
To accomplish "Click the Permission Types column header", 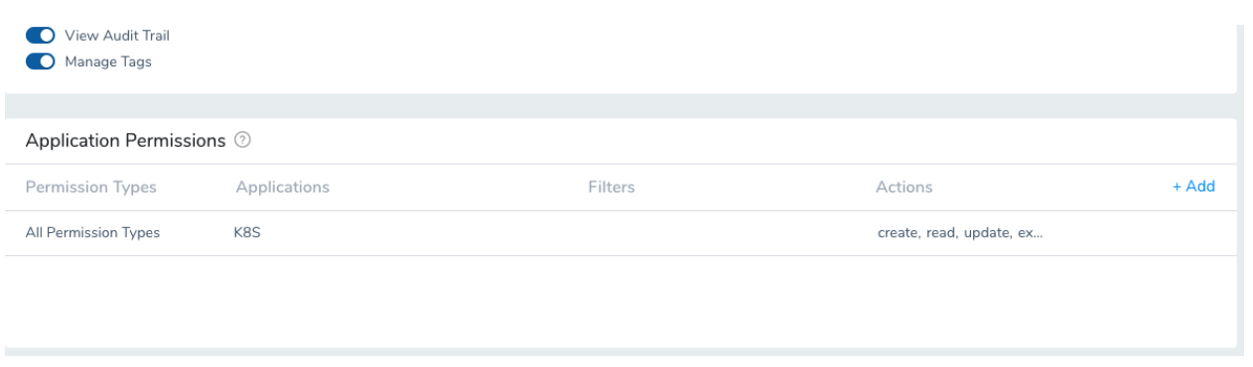I will pyautogui.click(x=90, y=186).
